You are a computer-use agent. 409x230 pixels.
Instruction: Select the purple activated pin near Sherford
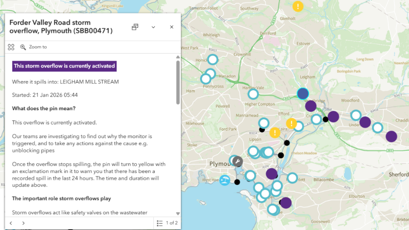point(391,136)
